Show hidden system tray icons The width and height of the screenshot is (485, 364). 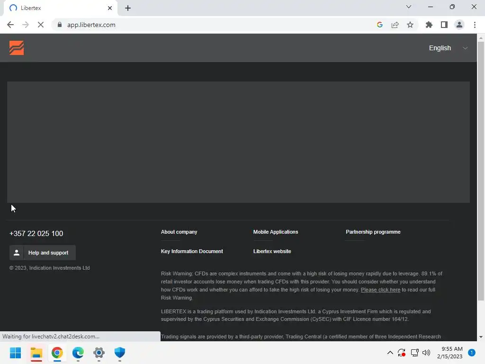coord(390,353)
